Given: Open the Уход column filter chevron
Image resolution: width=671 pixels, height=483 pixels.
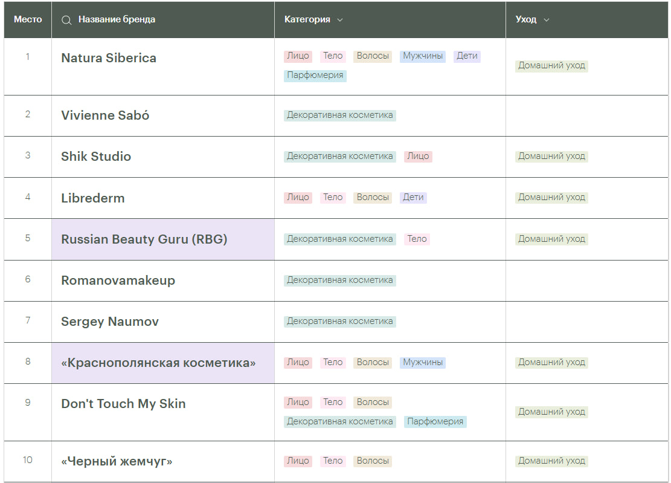Looking at the screenshot, I should coord(546,20).
